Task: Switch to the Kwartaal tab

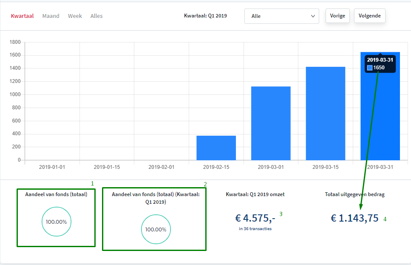Action: [22, 16]
